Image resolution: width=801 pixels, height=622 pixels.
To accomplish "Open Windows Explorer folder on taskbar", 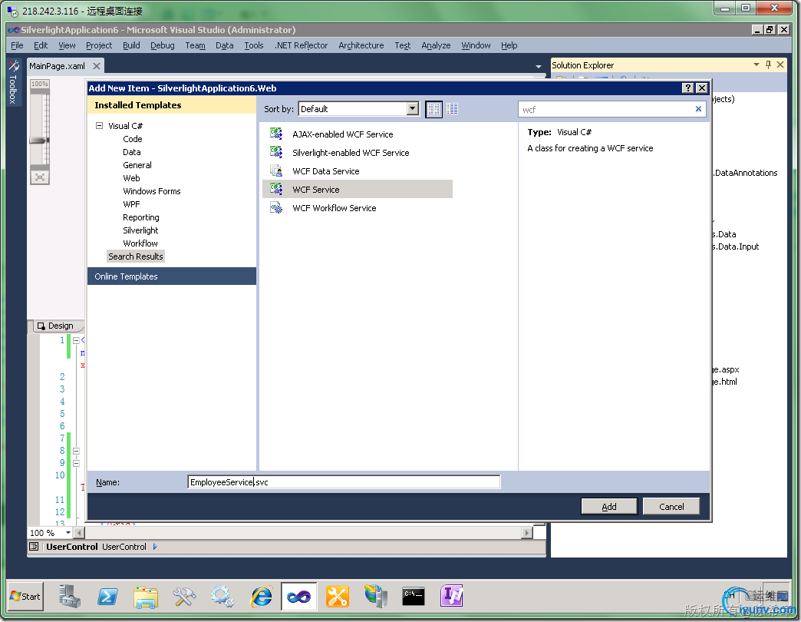I will [x=146, y=597].
